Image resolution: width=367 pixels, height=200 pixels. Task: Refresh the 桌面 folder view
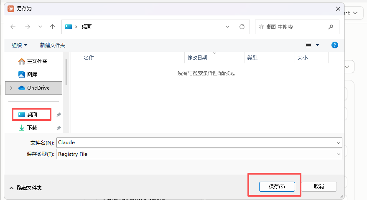point(242,27)
